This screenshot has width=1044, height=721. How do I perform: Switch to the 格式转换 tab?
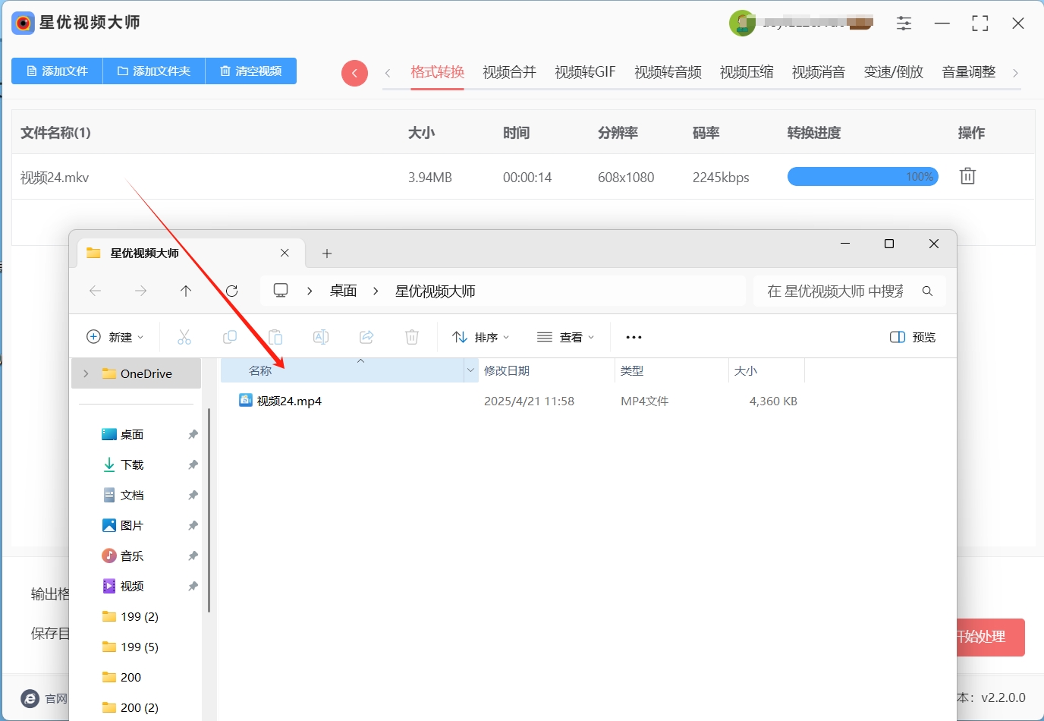click(x=438, y=72)
